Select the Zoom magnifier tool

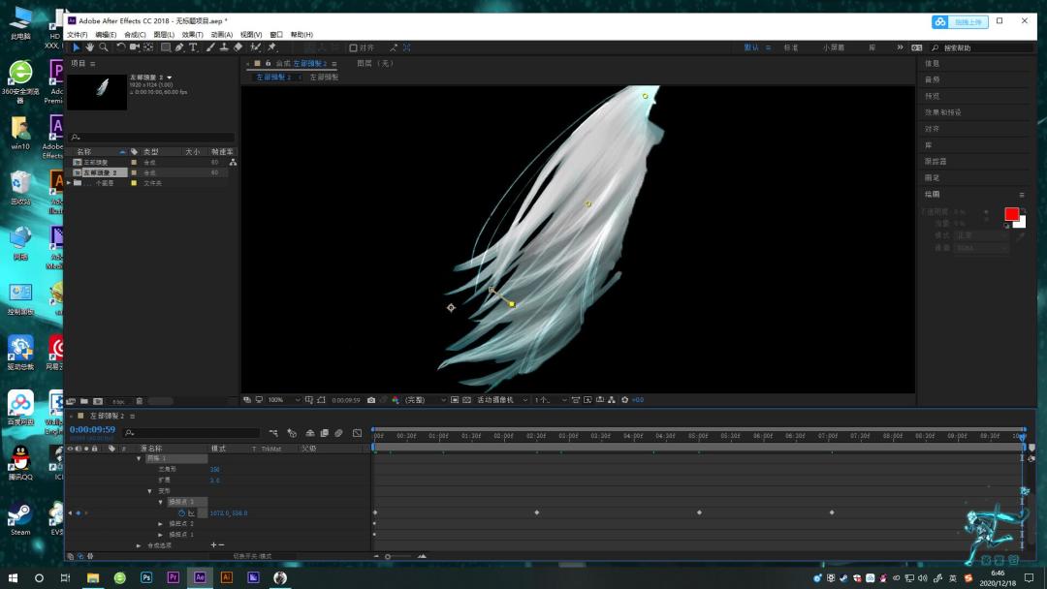(x=104, y=47)
